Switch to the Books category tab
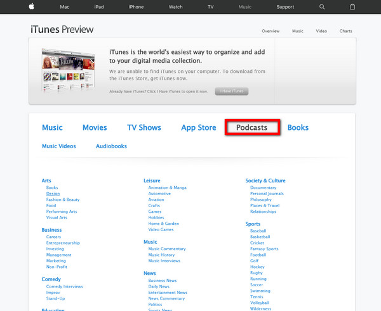The width and height of the screenshot is (381, 311). pyautogui.click(x=298, y=127)
